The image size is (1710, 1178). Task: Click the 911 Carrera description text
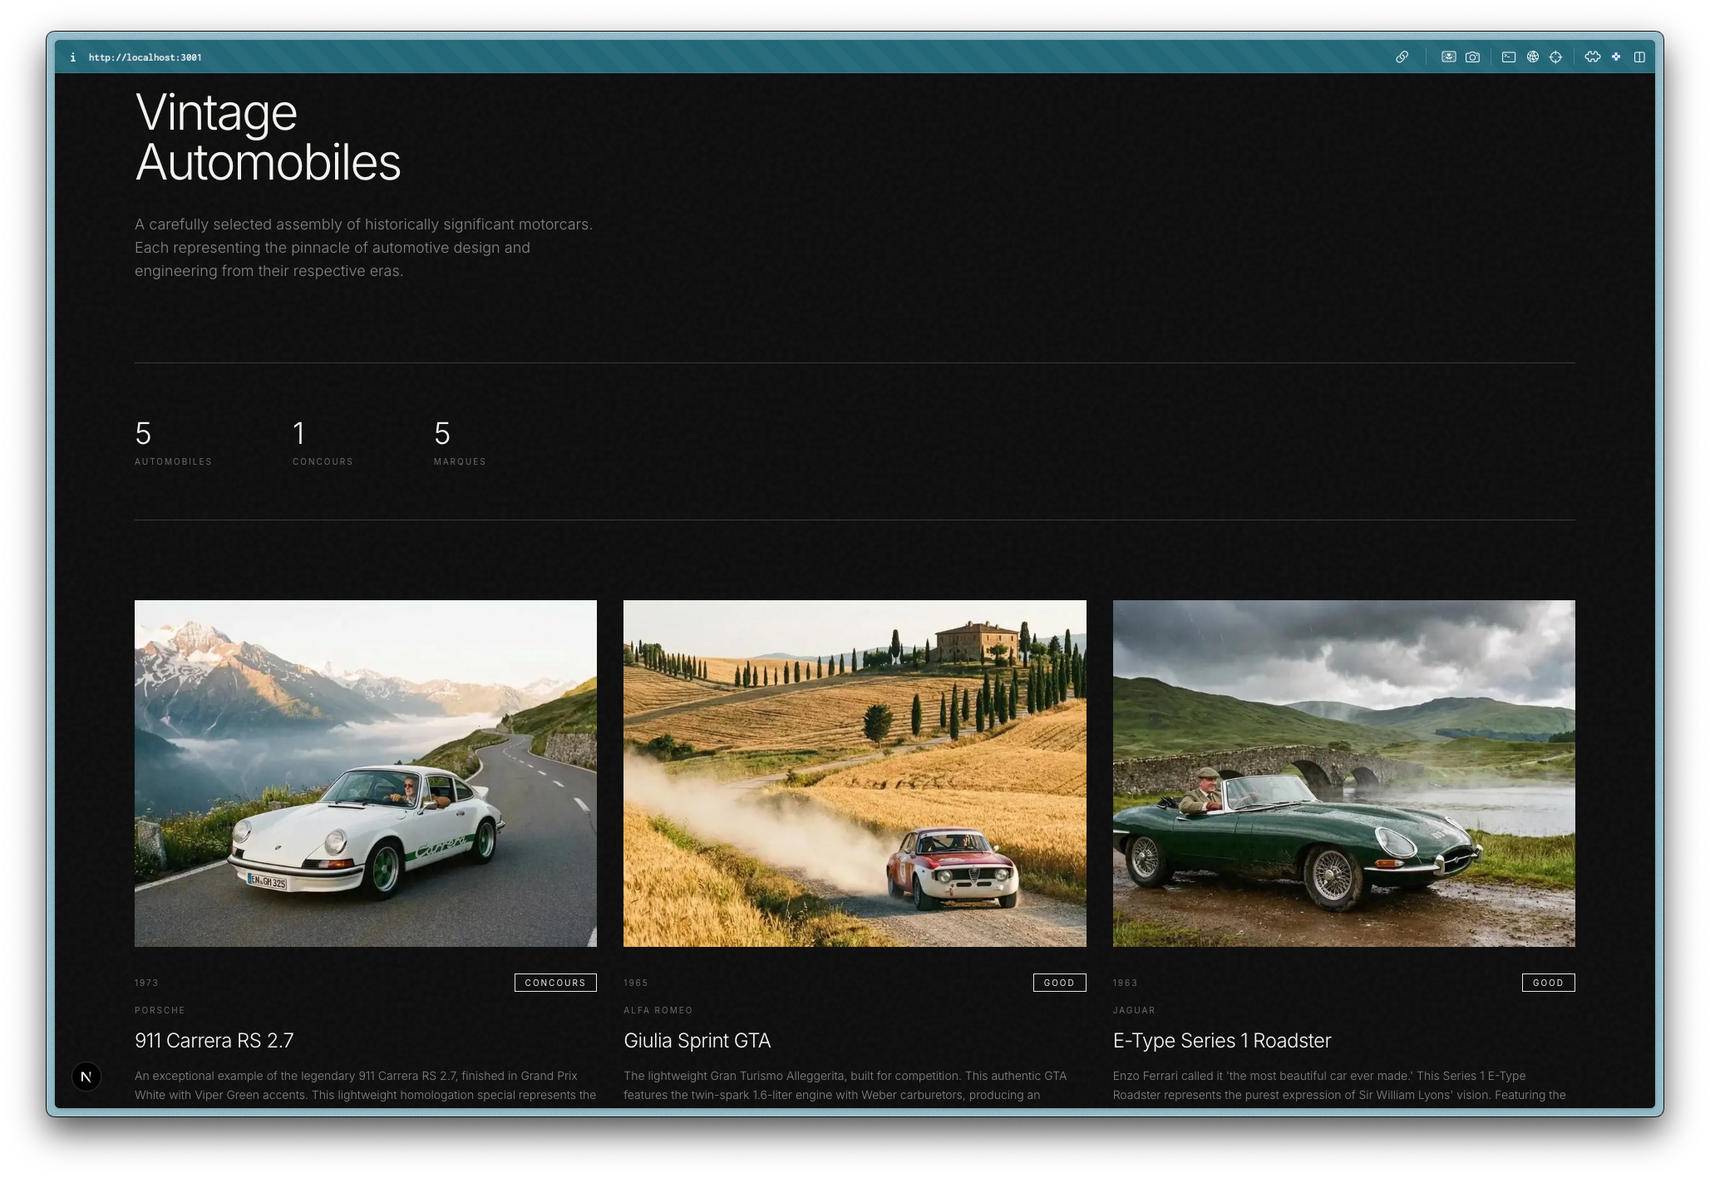click(366, 1086)
